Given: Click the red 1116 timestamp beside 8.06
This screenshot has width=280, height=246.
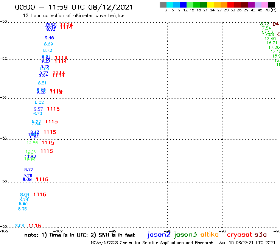Looking at the screenshot, I should pyautogui.click(x=35, y=226).
